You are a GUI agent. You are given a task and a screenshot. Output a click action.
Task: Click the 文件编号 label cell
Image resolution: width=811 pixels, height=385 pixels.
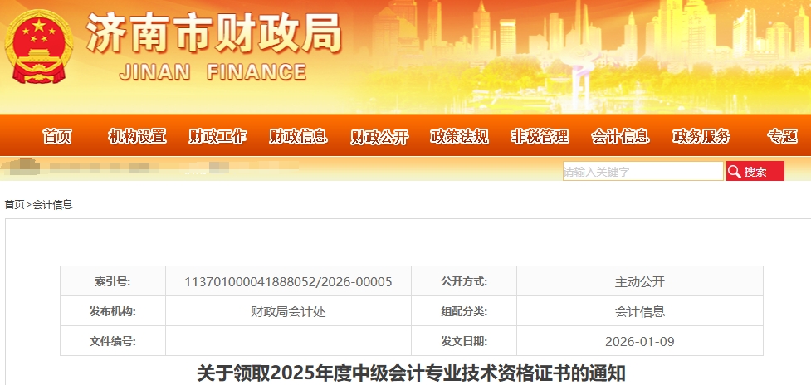[x=113, y=341]
